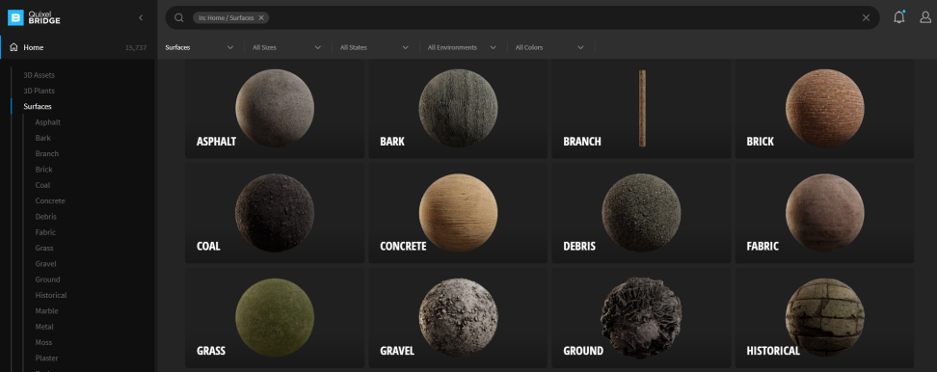The width and height of the screenshot is (937, 372).
Task: Clear the search bar with the X icon
Action: (866, 18)
